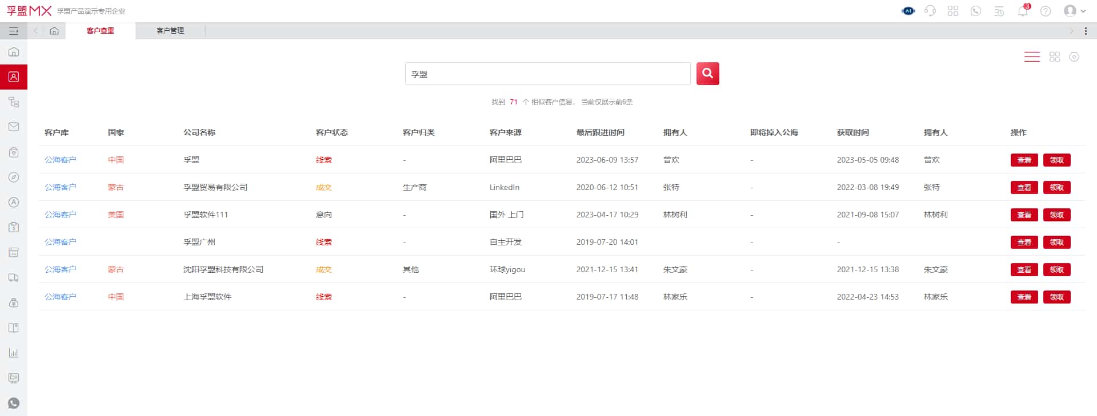Screen dimensions: 1097x416
Task: Expand the user avatar account dropdown
Action: click(x=1074, y=11)
